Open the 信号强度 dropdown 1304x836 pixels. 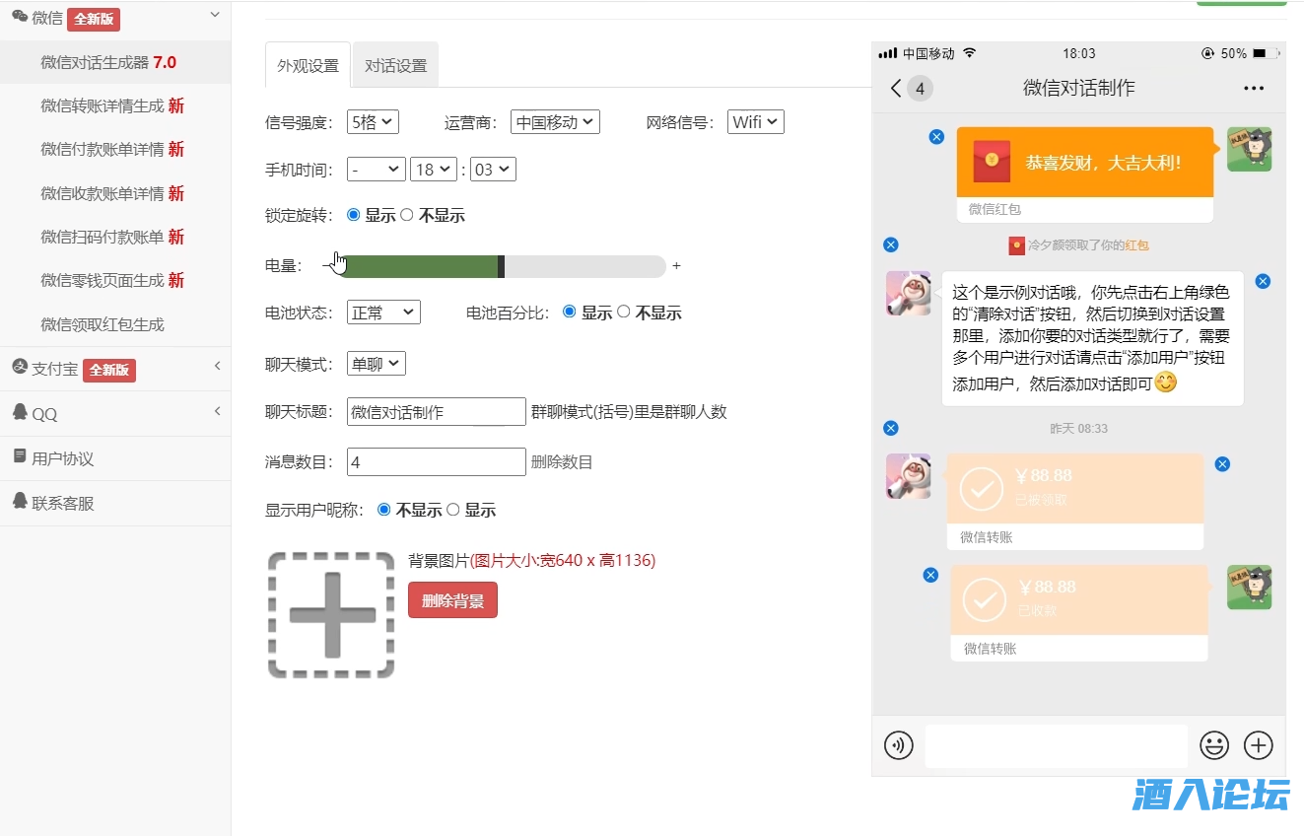(373, 122)
